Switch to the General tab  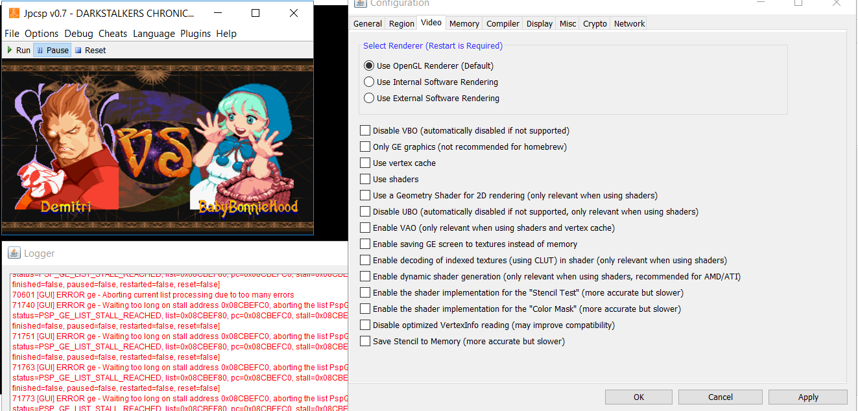[368, 23]
